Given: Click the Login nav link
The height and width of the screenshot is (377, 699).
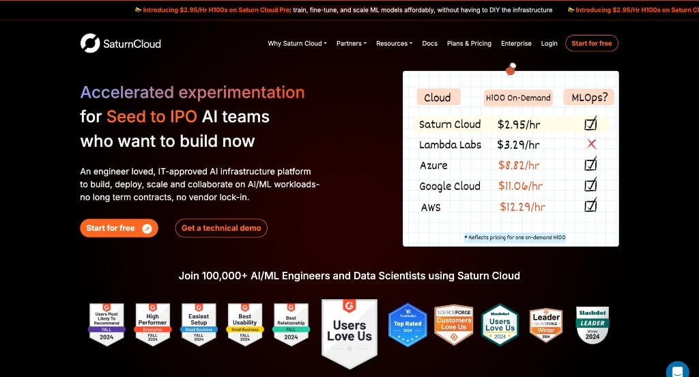Looking at the screenshot, I should point(550,43).
